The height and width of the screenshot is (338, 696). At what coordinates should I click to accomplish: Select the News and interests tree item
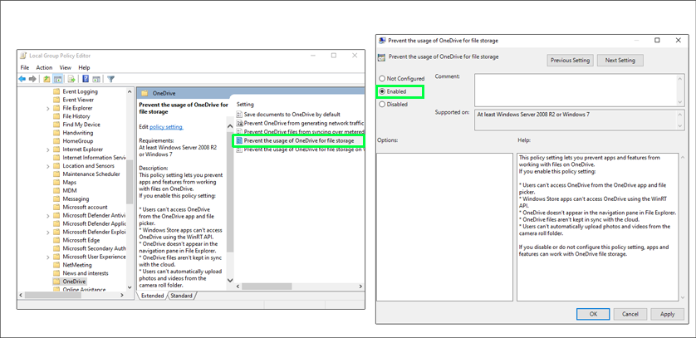[86, 273]
